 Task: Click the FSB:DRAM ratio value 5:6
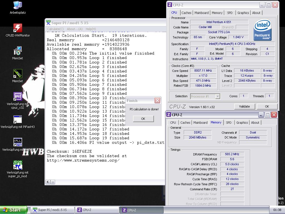(232, 159)
